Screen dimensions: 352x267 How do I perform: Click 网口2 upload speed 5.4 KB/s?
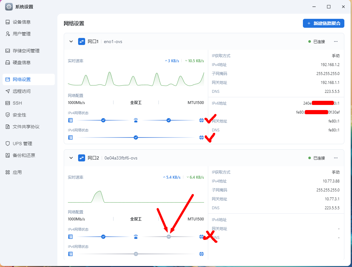click(x=172, y=177)
